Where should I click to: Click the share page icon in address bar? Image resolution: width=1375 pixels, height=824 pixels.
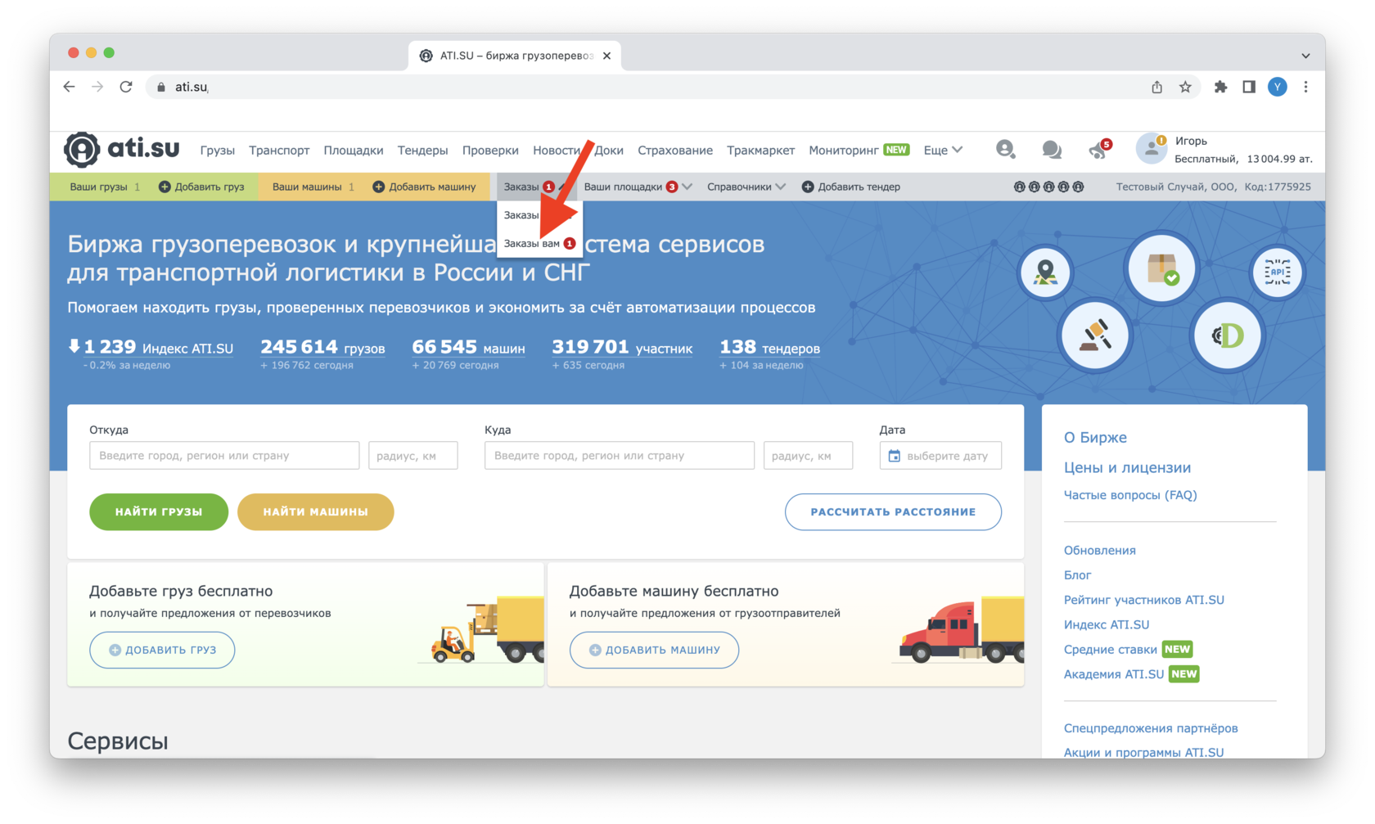tap(1156, 87)
